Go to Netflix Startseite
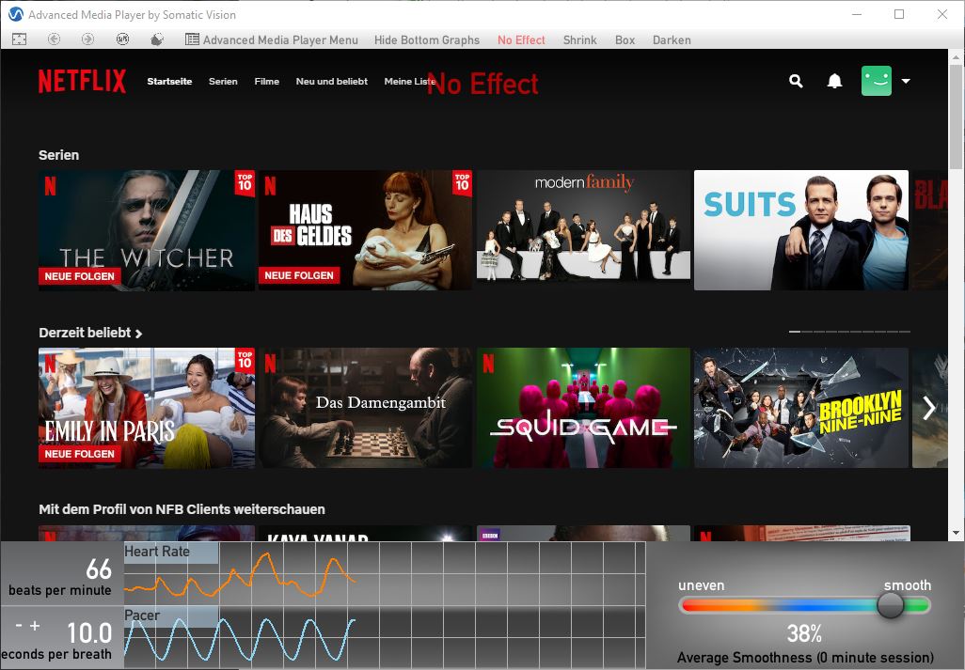 (x=169, y=81)
